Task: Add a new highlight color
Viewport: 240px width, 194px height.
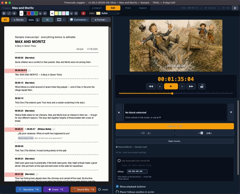Action: point(71,14)
